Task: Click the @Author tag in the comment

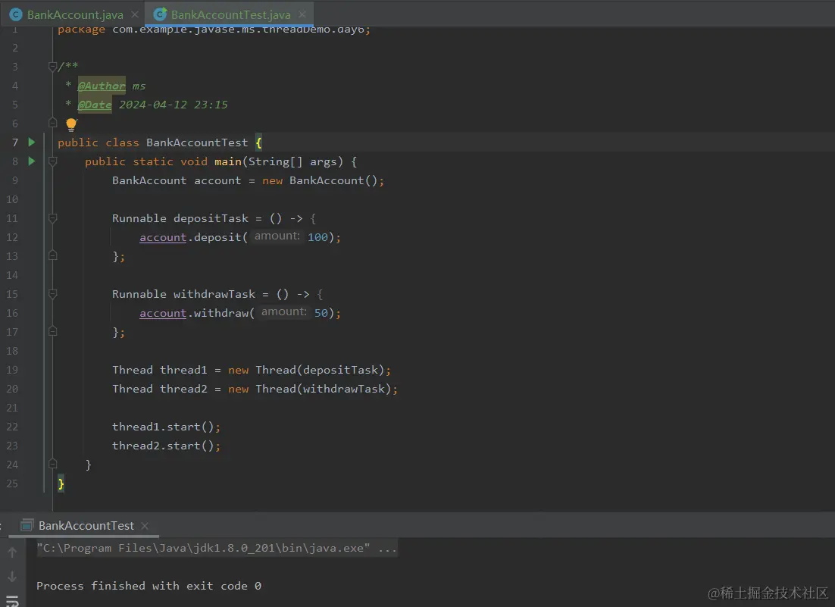Action: tap(102, 86)
